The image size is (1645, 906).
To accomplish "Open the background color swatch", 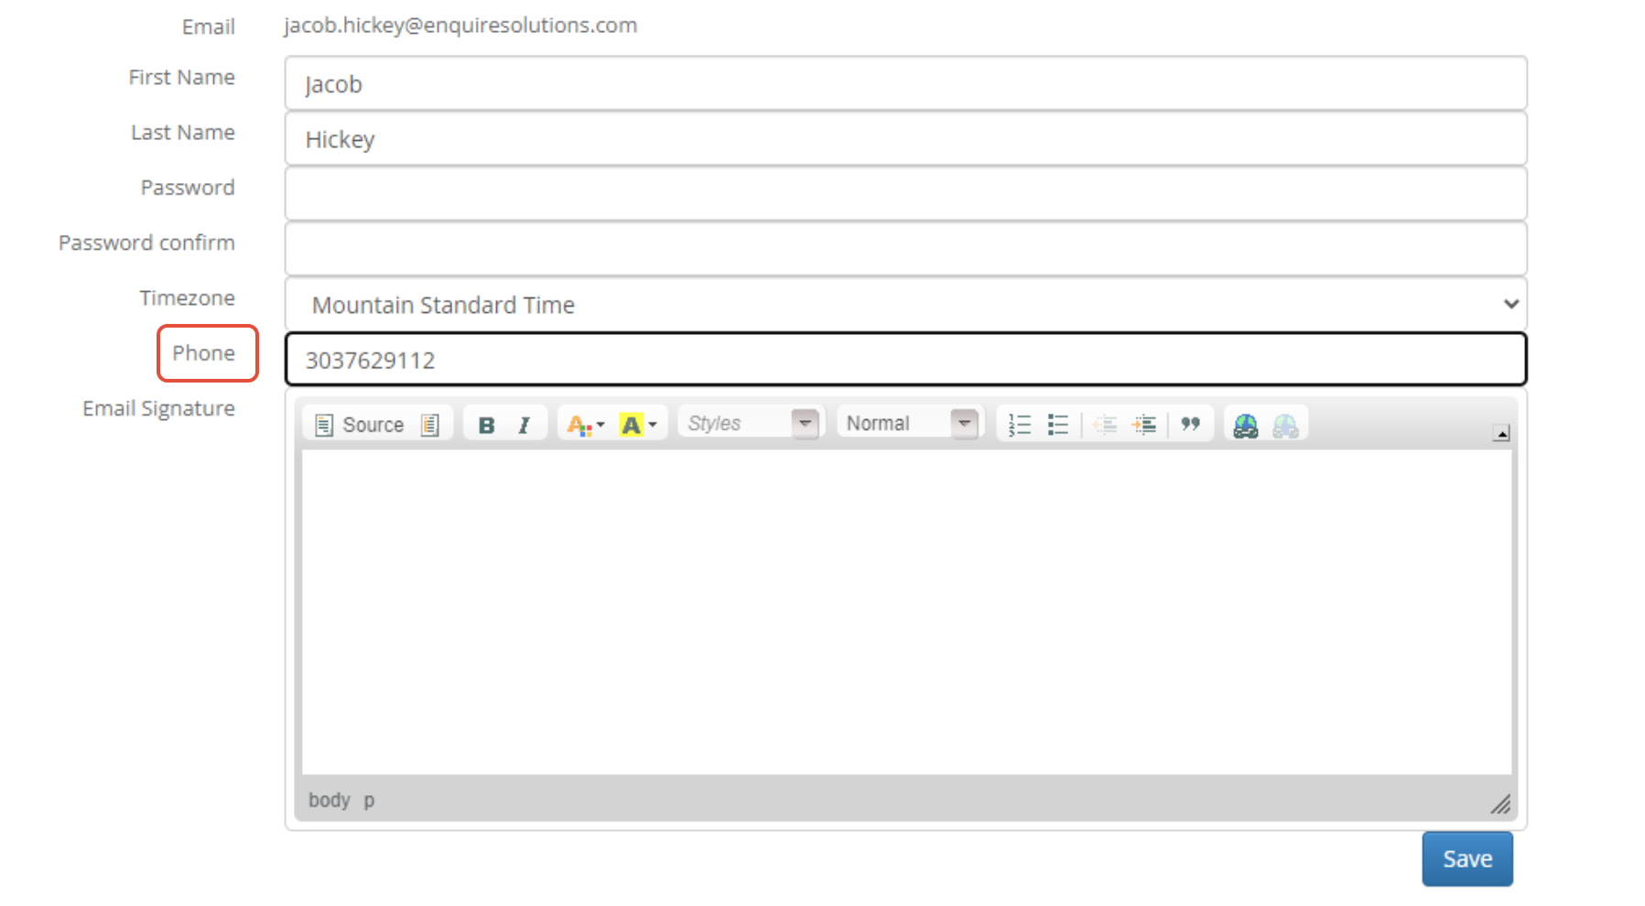I will pyautogui.click(x=633, y=423).
